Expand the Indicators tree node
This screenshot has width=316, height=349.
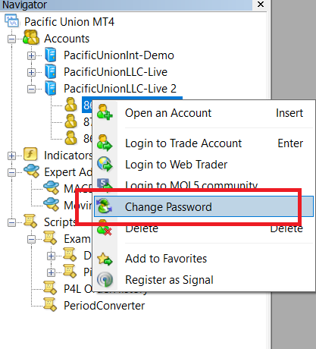pyautogui.click(x=11, y=156)
